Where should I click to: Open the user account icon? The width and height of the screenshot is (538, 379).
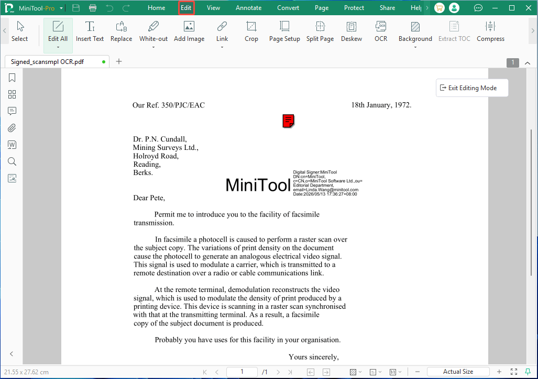coord(454,8)
